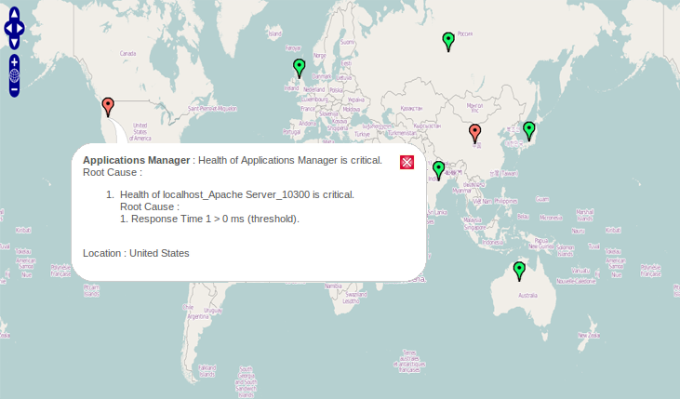
Task: Pan the map up with the arrow control
Action: tap(14, 13)
